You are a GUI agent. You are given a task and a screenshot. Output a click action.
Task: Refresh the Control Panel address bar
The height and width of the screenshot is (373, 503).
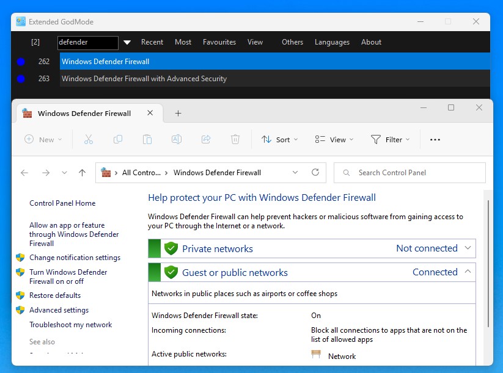click(315, 173)
